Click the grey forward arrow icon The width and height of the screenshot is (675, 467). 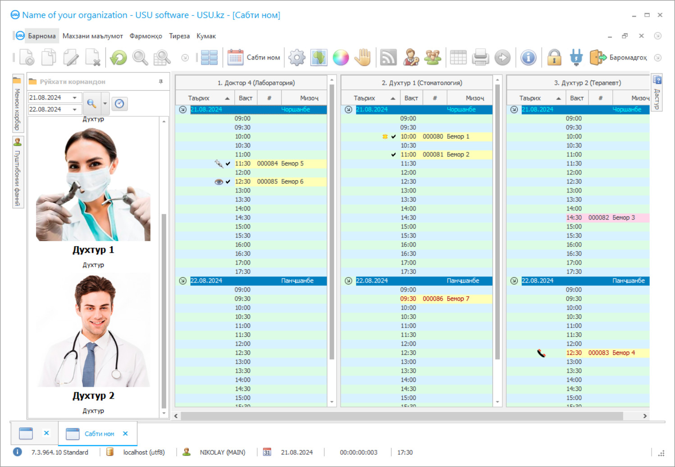point(502,57)
